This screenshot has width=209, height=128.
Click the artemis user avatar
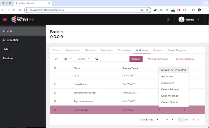click(x=182, y=20)
